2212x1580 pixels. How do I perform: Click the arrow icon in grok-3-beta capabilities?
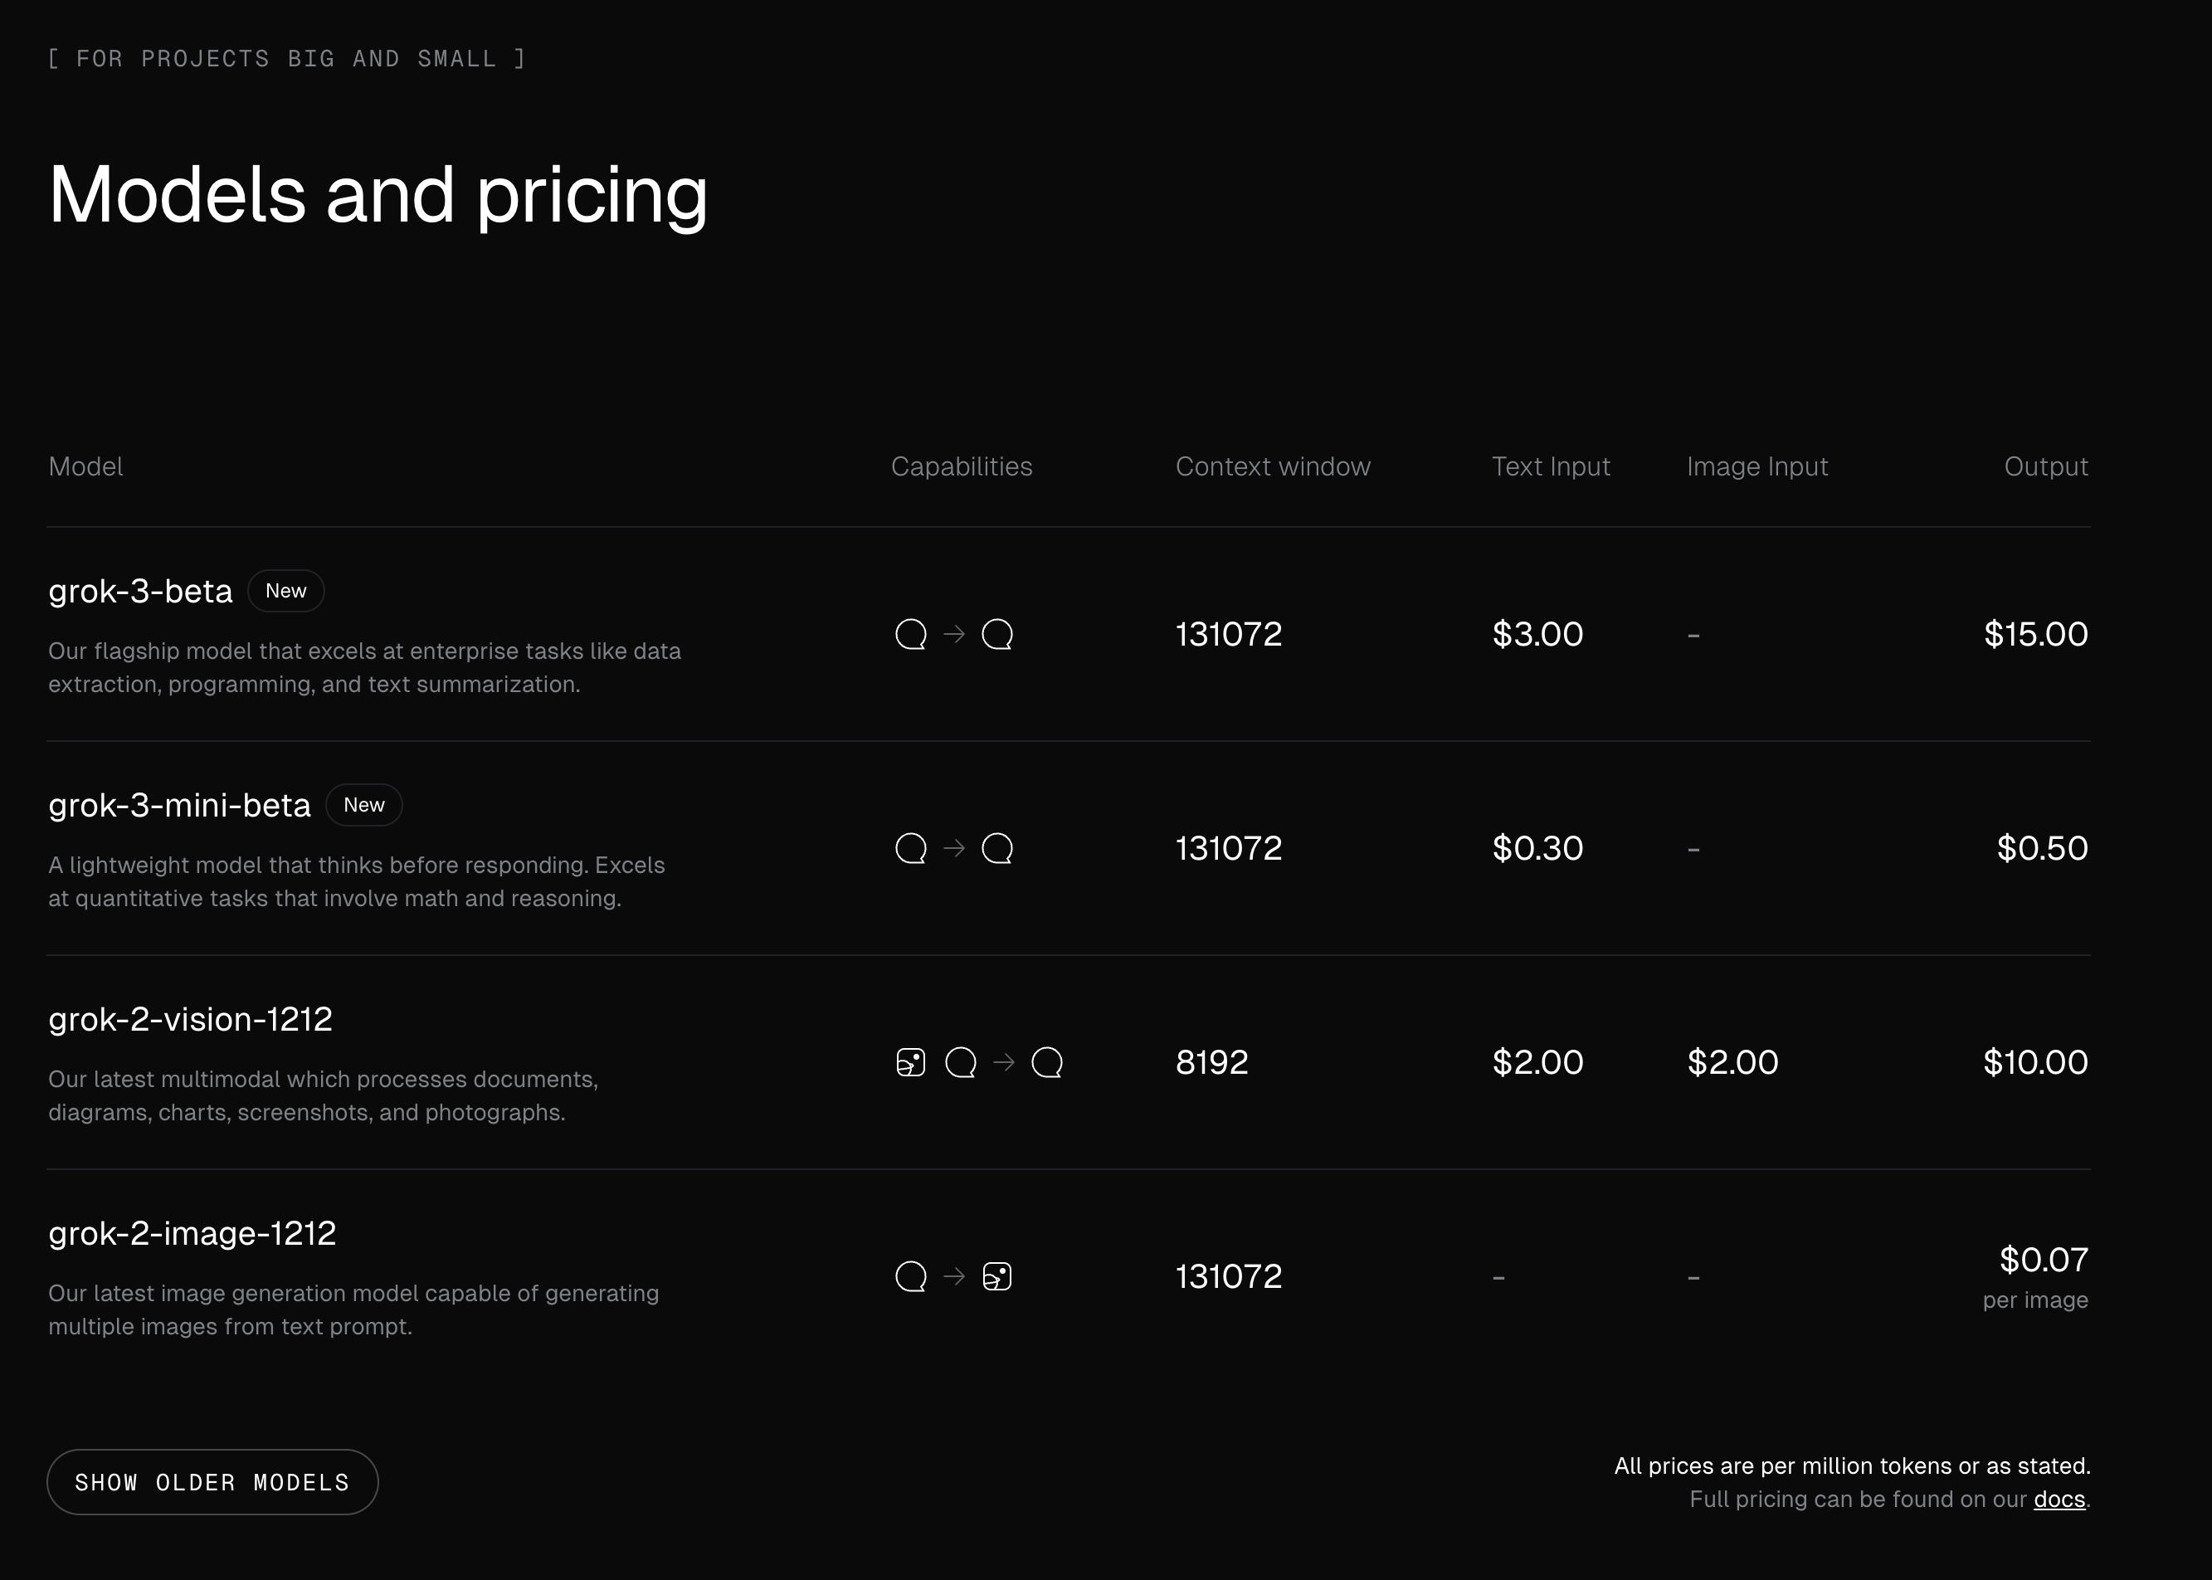954,634
